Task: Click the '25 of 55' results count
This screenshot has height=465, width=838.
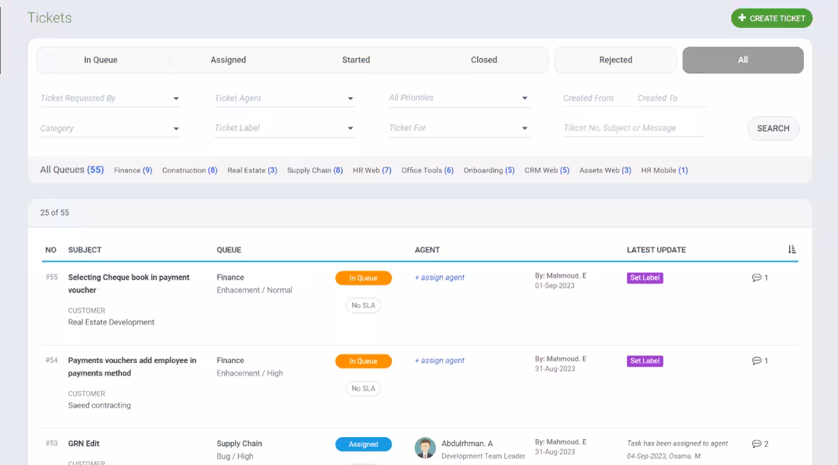Action: click(54, 213)
